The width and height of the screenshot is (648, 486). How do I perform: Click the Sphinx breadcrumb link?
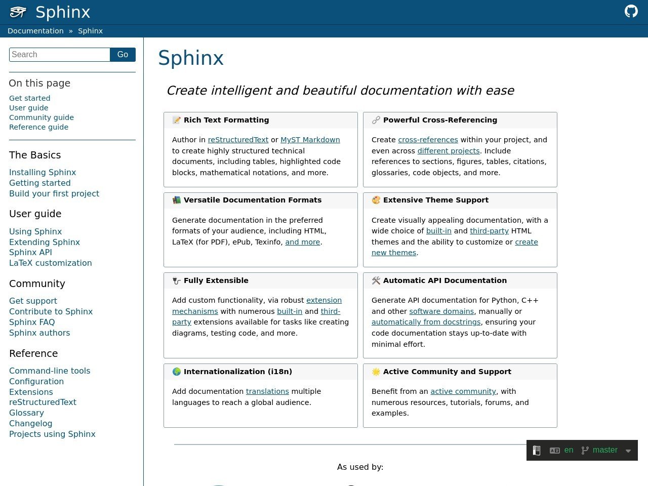click(x=90, y=31)
